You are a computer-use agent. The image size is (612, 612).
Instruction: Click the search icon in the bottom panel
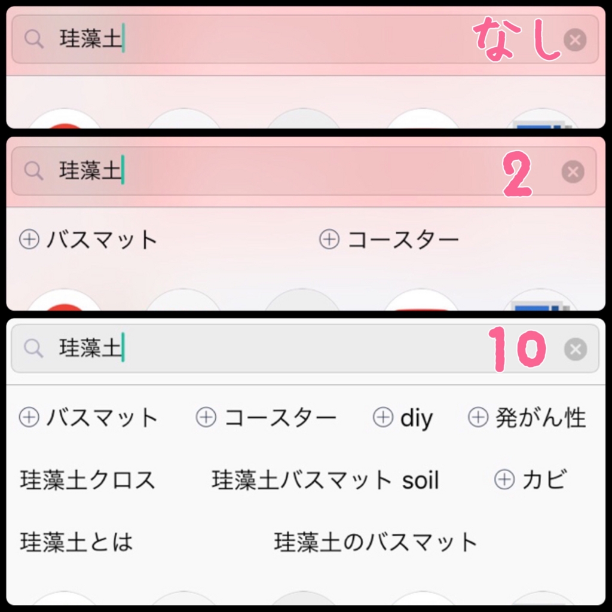33,350
